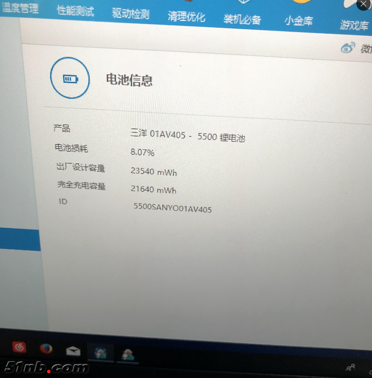The image size is (372, 378).
Task: Click the Weibo share icon
Action: point(348,47)
